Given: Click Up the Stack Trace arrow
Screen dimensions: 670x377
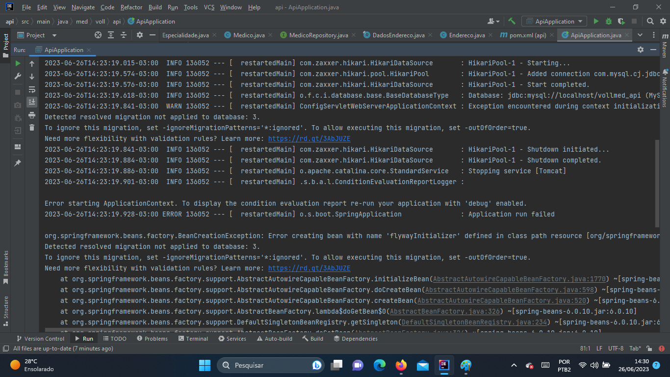Looking at the screenshot, I should [32, 63].
